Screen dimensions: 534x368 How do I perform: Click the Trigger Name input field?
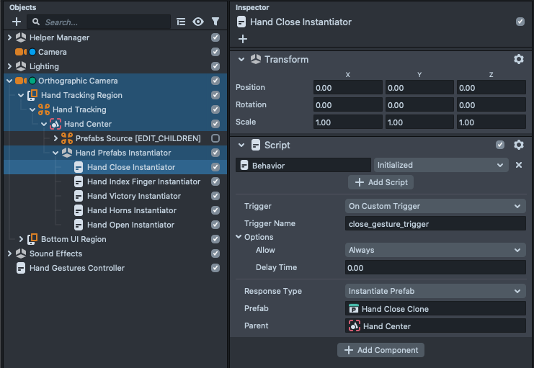pos(435,223)
